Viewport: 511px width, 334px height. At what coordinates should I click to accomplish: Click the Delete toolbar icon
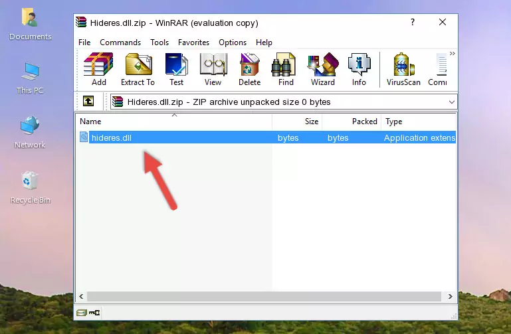(x=250, y=69)
